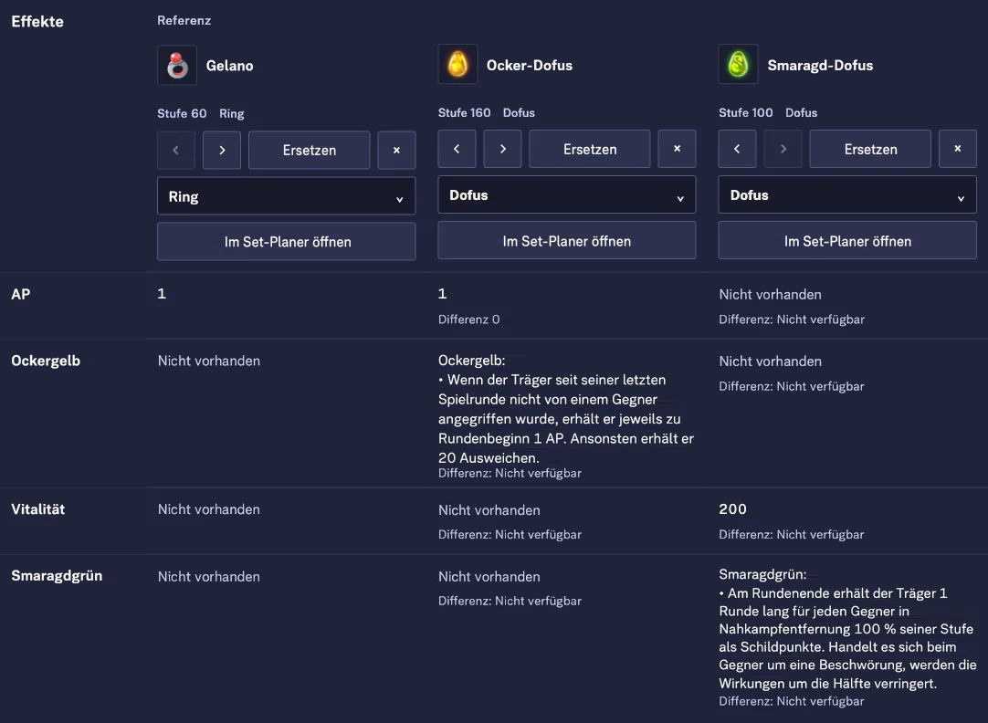Click the Effekte heading

pyautogui.click(x=37, y=21)
